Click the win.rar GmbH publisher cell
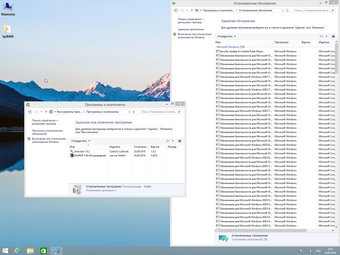The width and height of the screenshot is (340, 255). 117,156
